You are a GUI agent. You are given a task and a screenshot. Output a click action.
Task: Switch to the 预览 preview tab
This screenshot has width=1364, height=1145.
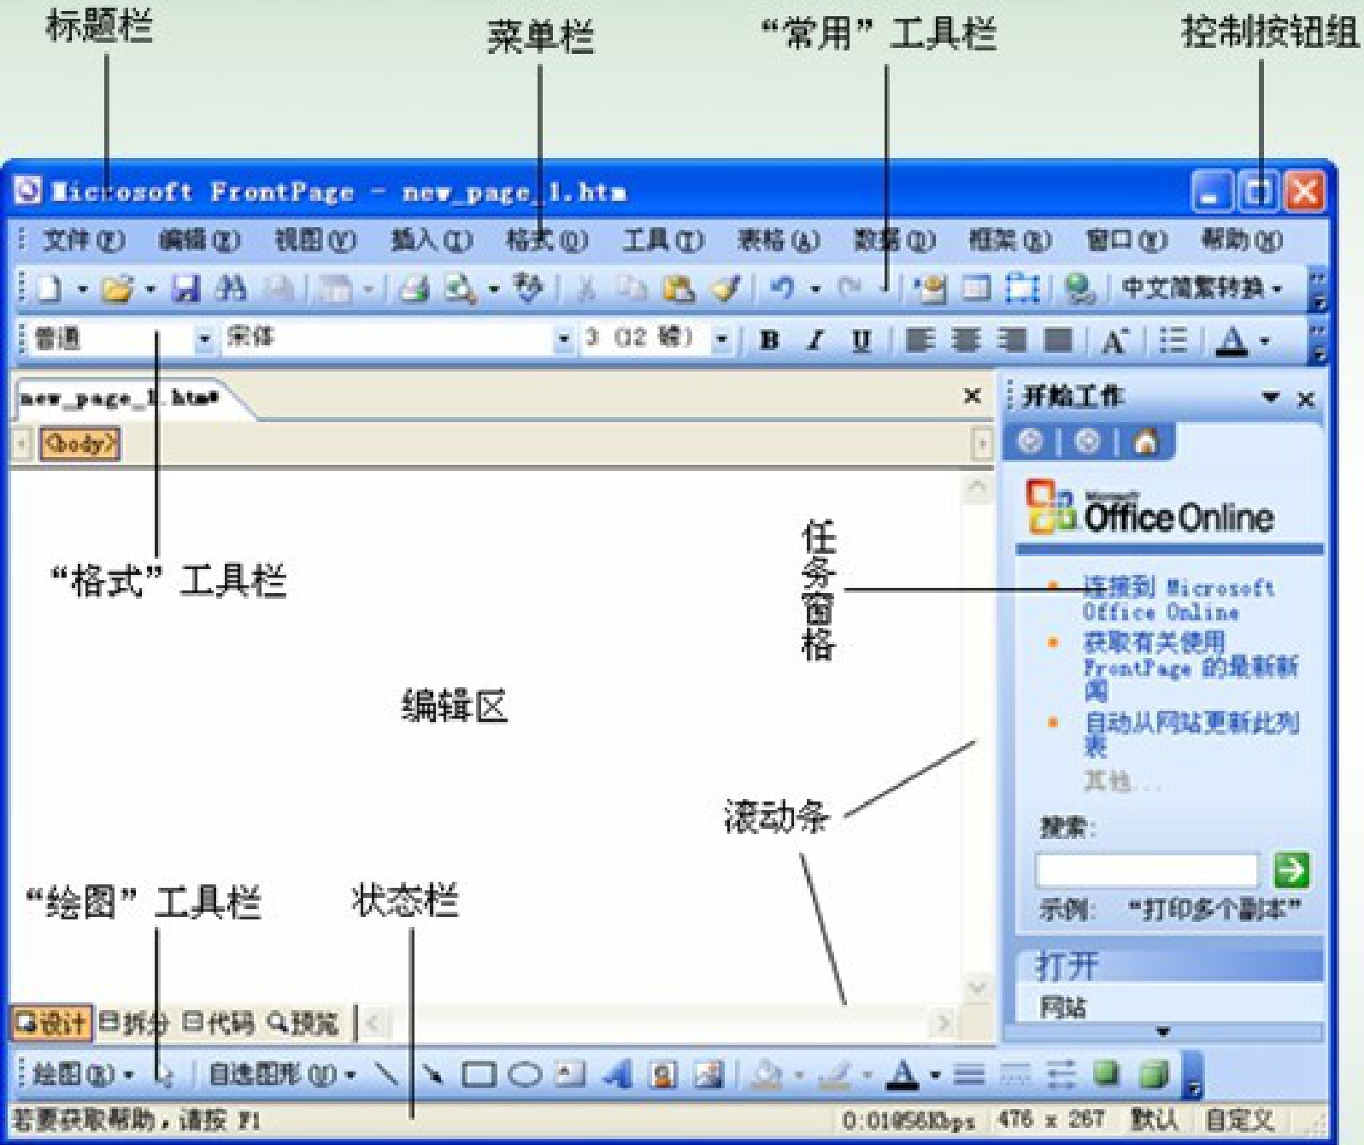tap(303, 1022)
